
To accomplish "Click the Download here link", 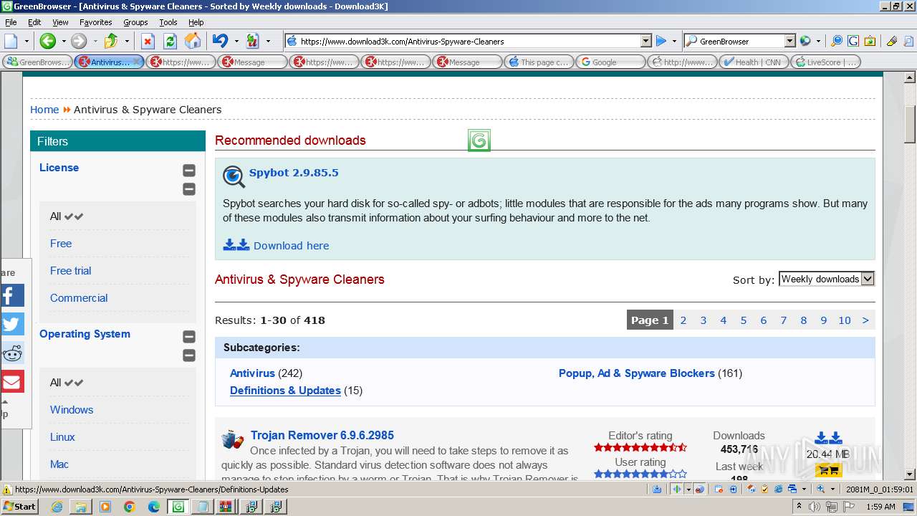I will pos(291,246).
